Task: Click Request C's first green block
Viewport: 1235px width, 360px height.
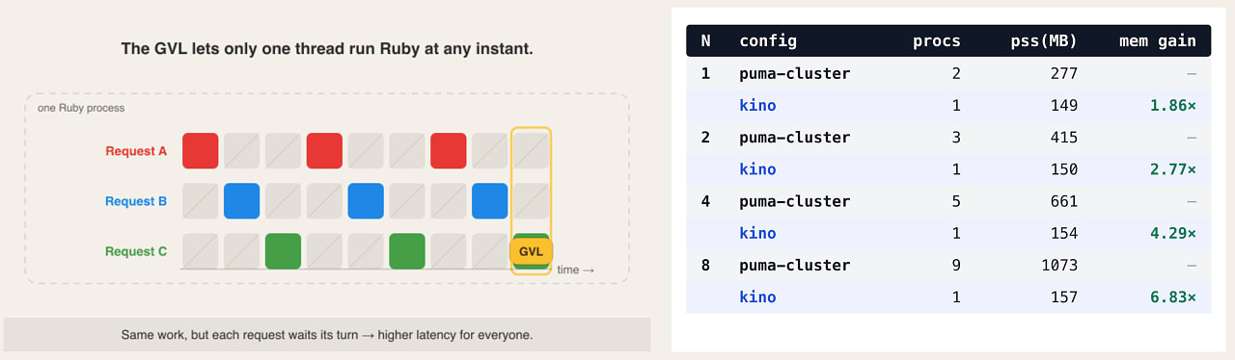Action: click(x=284, y=251)
